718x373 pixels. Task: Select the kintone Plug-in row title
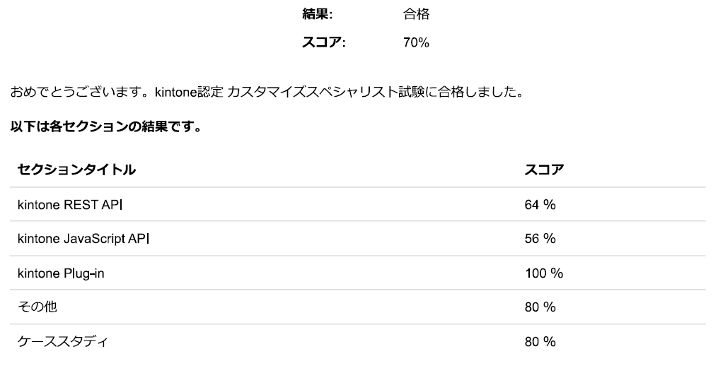click(61, 273)
